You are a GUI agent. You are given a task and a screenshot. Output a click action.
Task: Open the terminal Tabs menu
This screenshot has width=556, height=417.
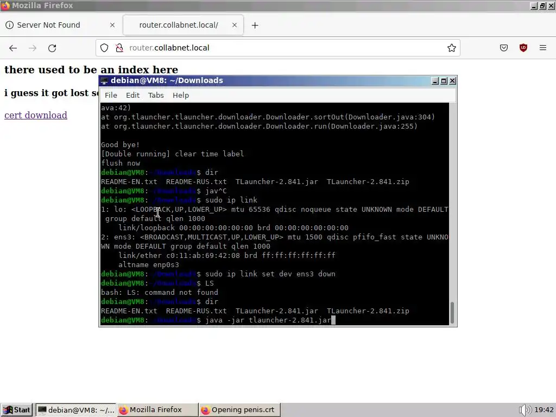[156, 95]
